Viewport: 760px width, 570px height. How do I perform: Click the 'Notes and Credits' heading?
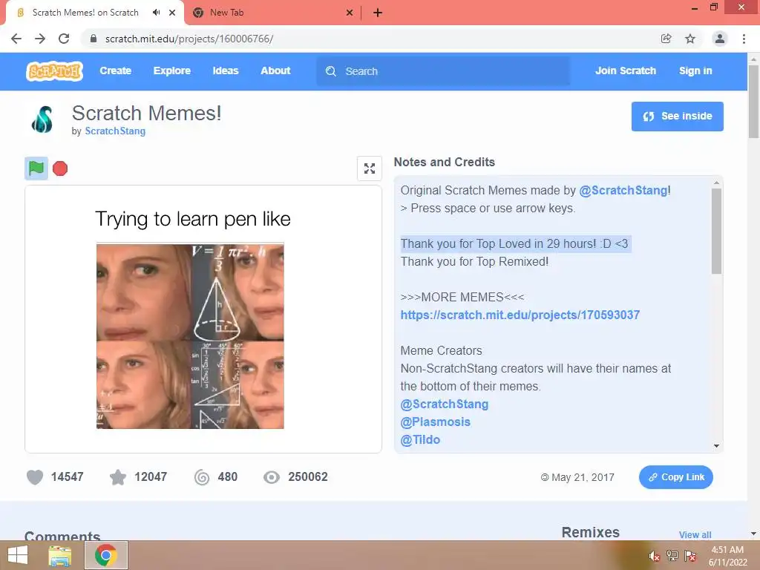[x=444, y=162]
